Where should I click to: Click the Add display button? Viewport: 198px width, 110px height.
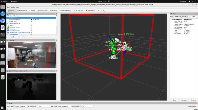point(12,37)
